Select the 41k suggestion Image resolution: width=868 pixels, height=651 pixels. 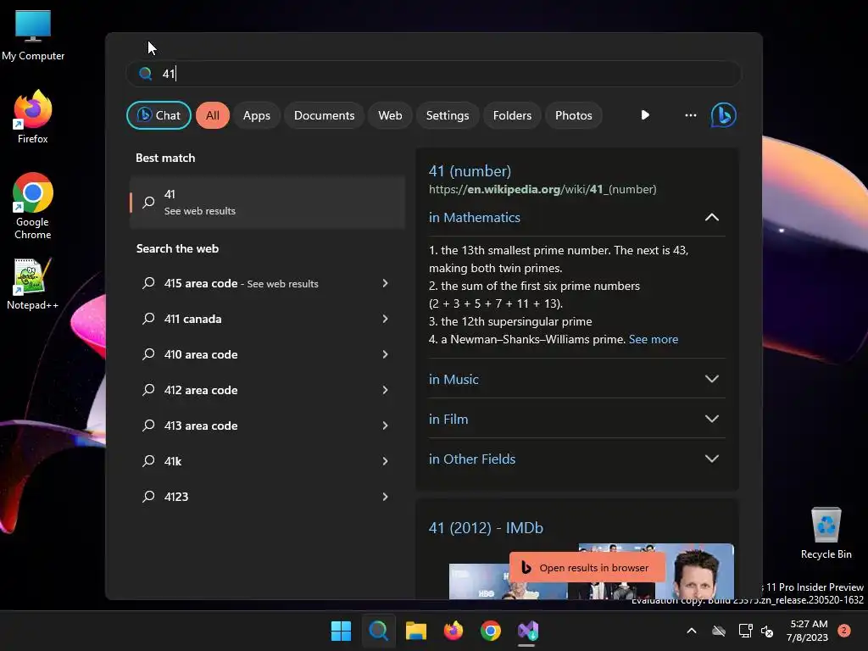pos(267,461)
